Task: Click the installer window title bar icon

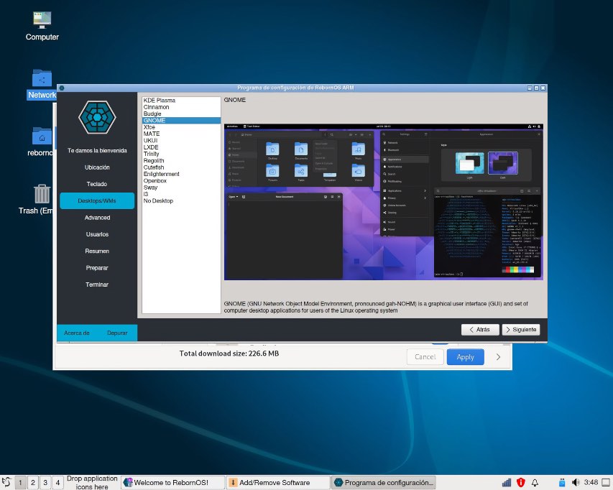Action: [62, 88]
